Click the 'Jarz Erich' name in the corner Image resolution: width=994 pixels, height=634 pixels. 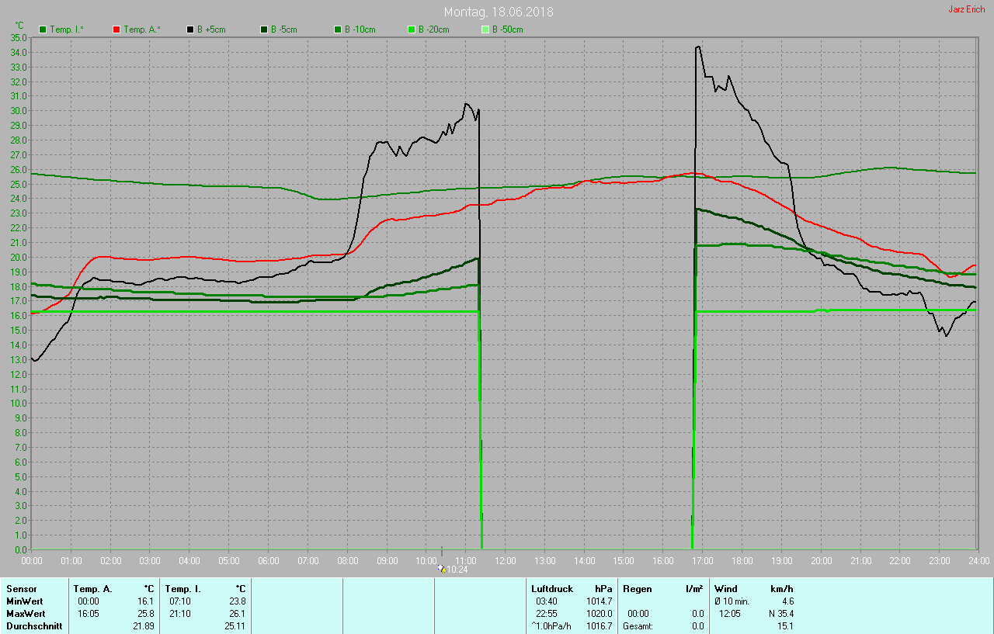pos(967,9)
